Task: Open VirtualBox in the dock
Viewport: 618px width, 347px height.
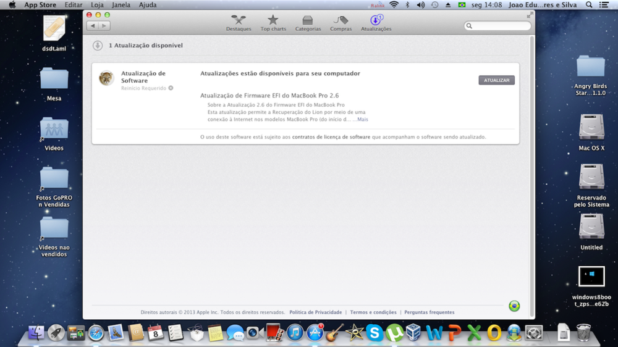Action: click(x=414, y=333)
